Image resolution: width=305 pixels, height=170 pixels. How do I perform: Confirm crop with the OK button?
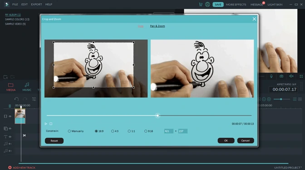226,141
